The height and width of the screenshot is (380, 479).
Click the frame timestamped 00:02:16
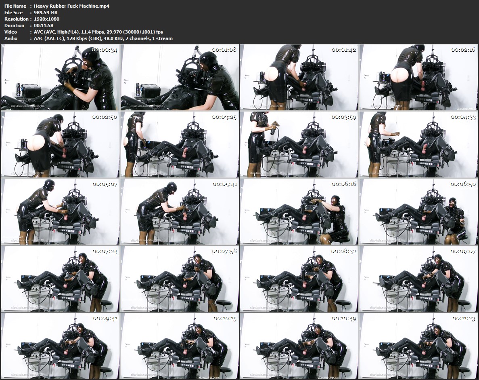(x=418, y=77)
